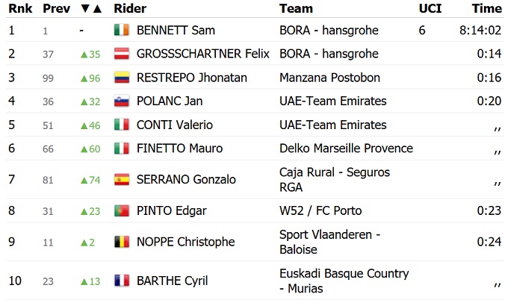Select the Rider column header
This screenshot has width=508, height=300.
pos(130,9)
